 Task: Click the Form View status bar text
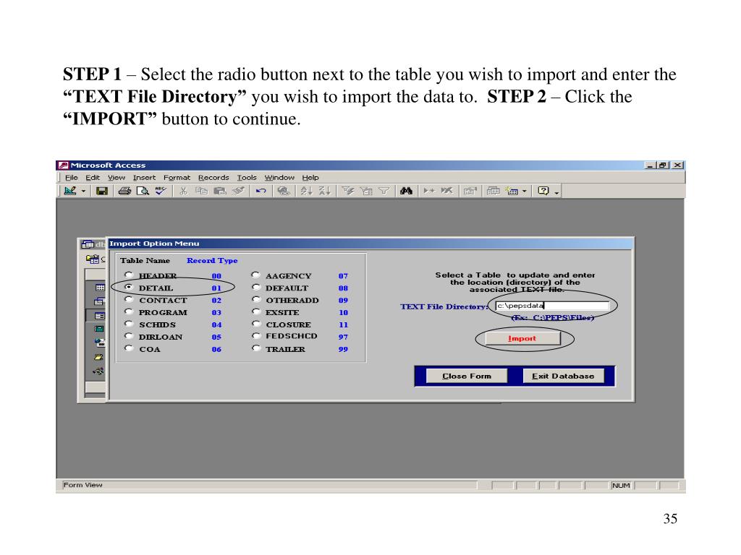82,485
